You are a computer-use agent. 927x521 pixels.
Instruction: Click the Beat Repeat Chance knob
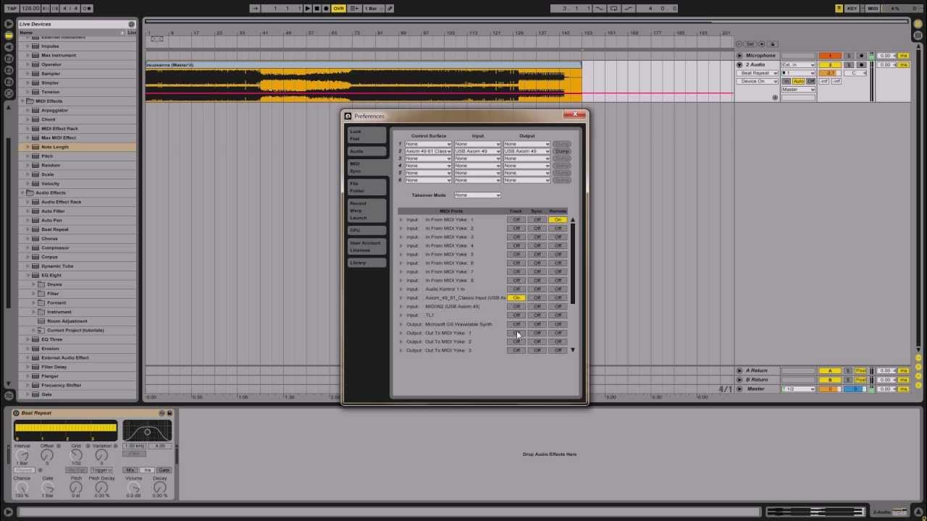[x=22, y=488]
